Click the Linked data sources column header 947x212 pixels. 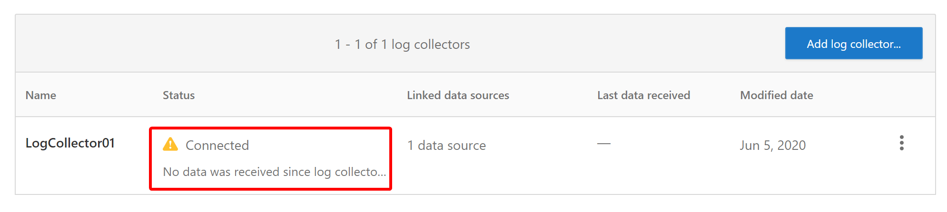(x=458, y=95)
